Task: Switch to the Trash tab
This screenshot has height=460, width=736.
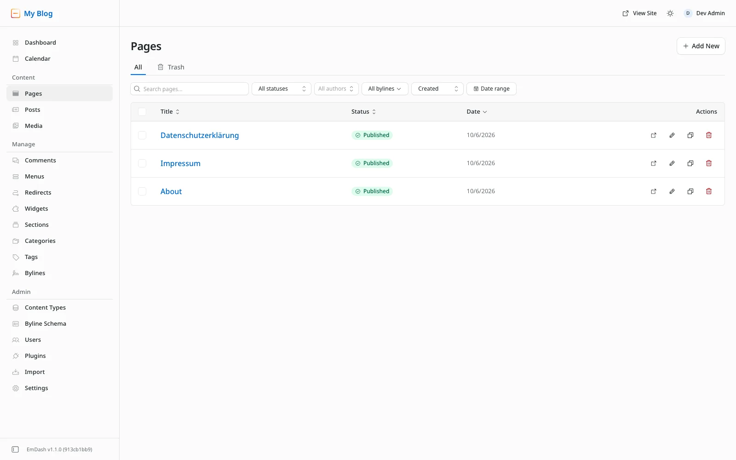Action: pyautogui.click(x=171, y=67)
